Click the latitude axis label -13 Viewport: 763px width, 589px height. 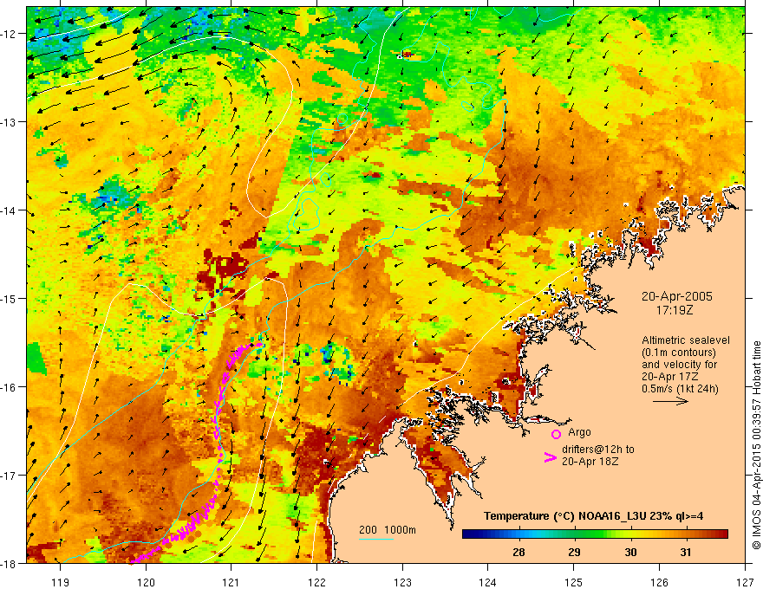(x=9, y=122)
